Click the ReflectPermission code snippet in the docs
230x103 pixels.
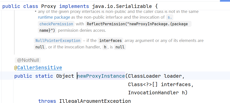click(x=138, y=24)
